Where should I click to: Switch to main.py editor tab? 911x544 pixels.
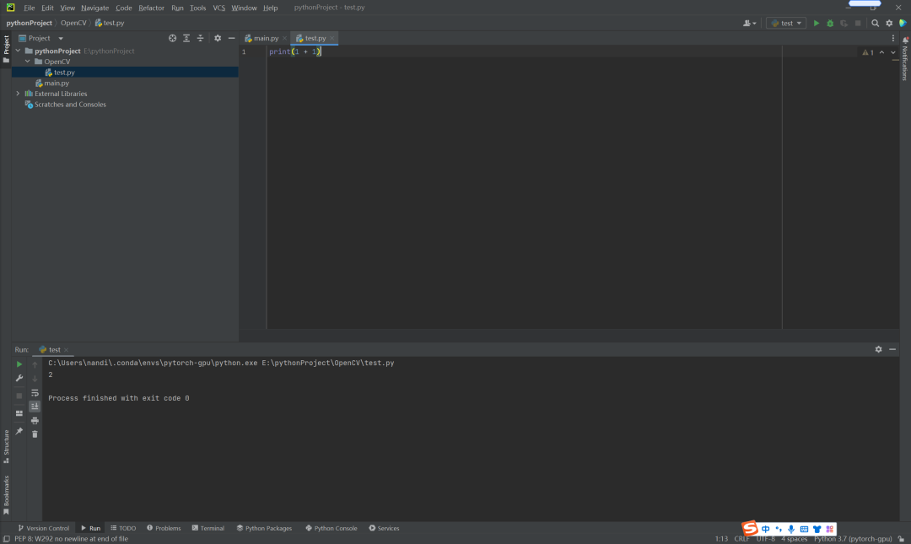point(266,38)
